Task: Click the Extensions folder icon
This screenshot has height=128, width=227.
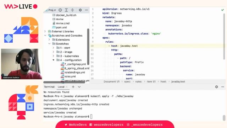Action: [54, 39]
